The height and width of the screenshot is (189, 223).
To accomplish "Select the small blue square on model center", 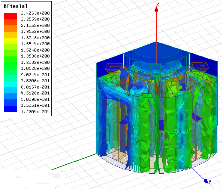I will point(161,125).
